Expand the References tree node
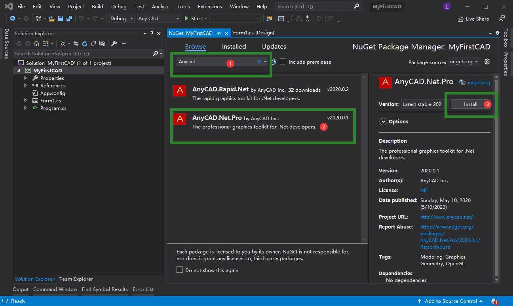The width and height of the screenshot is (513, 306). click(x=26, y=85)
